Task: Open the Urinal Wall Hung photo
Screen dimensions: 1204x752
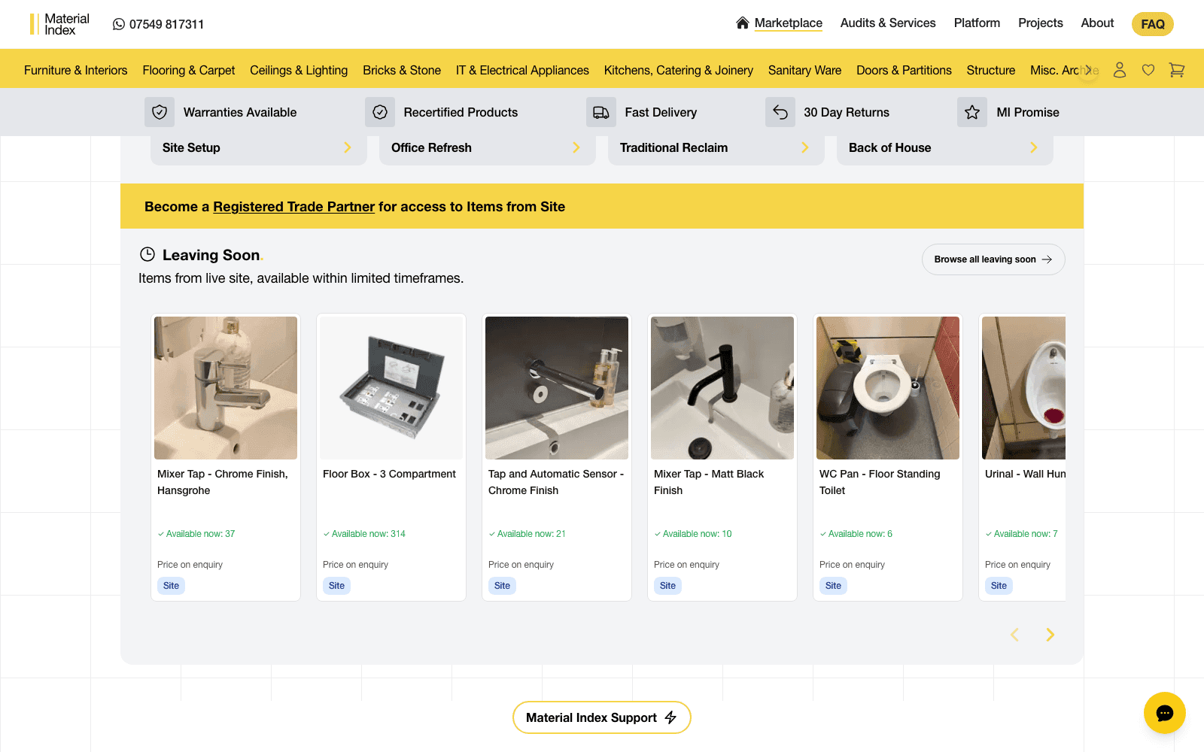Action: point(1023,388)
